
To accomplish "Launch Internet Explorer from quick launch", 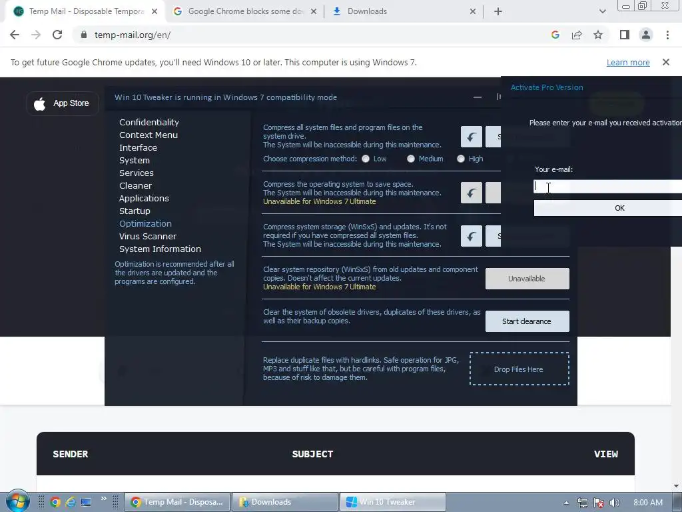I will (71, 502).
